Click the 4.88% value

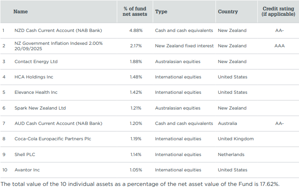(x=135, y=30)
